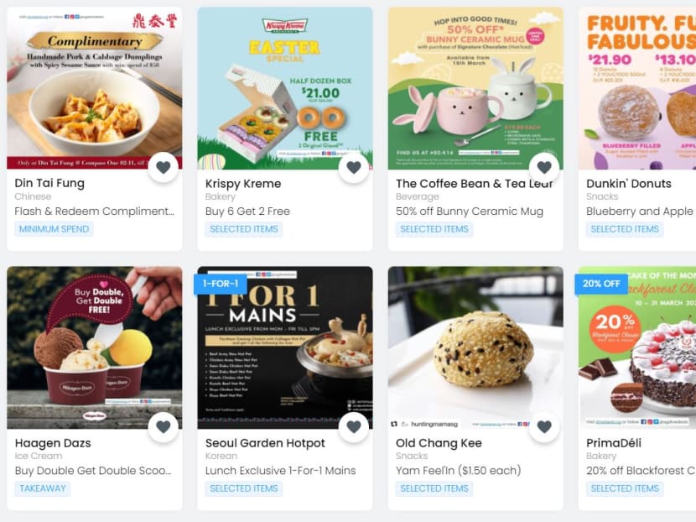Click the 20% OFF badge on PrimaDéli
Screen dimensions: 696x522
[601, 284]
